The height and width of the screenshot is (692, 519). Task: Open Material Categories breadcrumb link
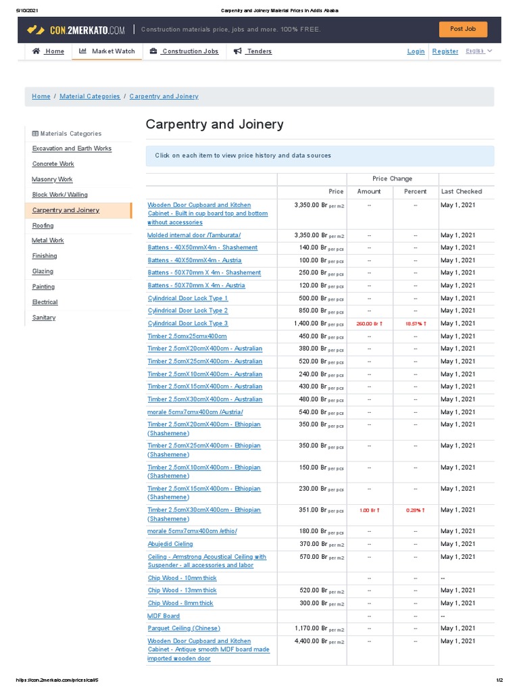[x=90, y=96]
